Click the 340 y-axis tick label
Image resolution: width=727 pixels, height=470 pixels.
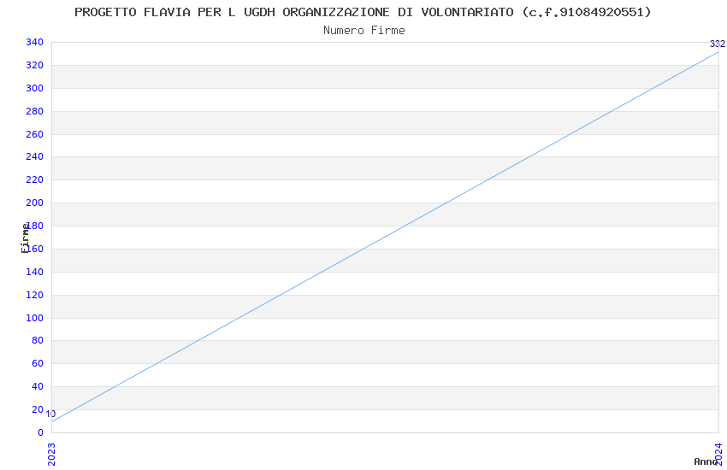35,42
